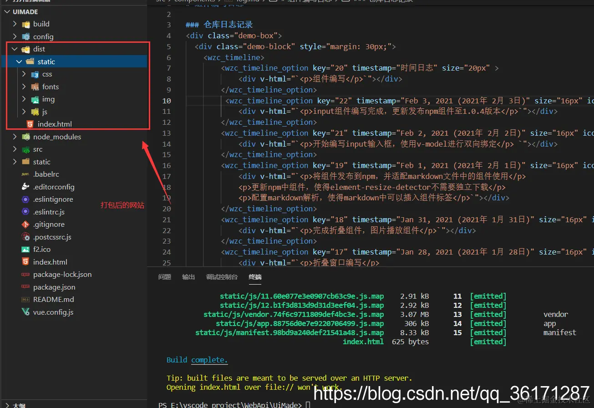Switch to the 问题 panel tab

pyautogui.click(x=165, y=277)
